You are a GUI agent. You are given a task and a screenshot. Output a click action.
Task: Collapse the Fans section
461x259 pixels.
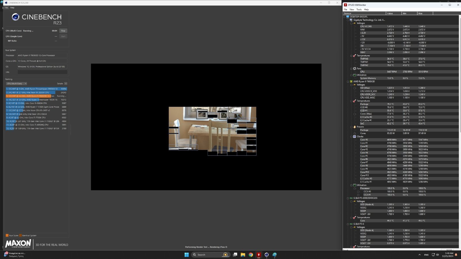pyautogui.click(x=351, y=69)
